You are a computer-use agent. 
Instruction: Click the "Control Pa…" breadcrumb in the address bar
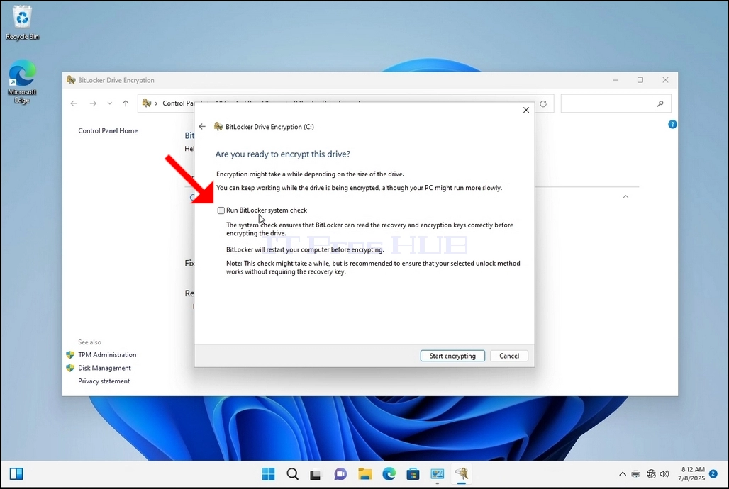tap(178, 103)
